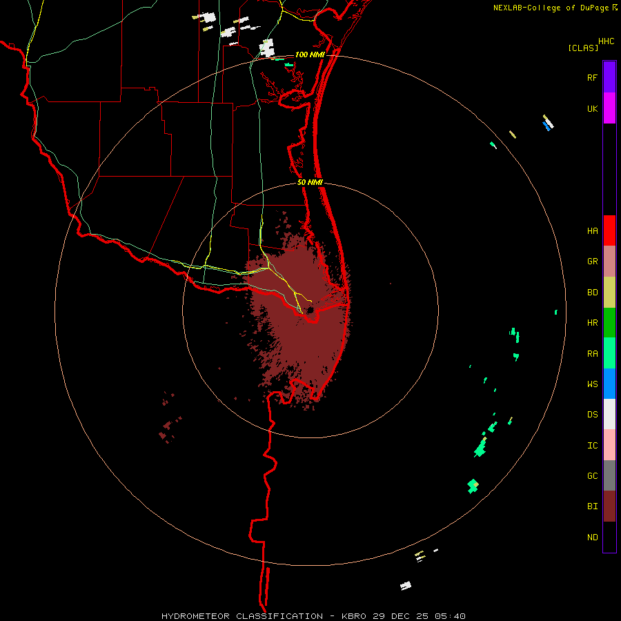The image size is (621, 621).
Task: Click the UK magenta legend swatch
Action: (x=609, y=108)
